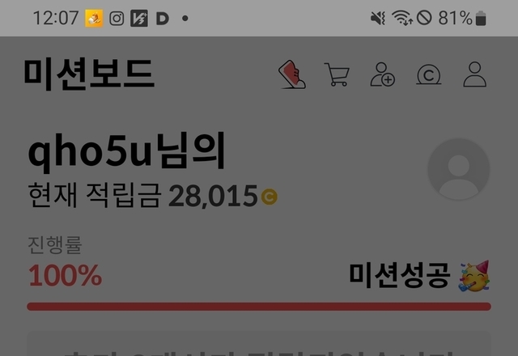The width and height of the screenshot is (518, 356).
Task: Click the 미션보드 page title
Action: point(89,74)
